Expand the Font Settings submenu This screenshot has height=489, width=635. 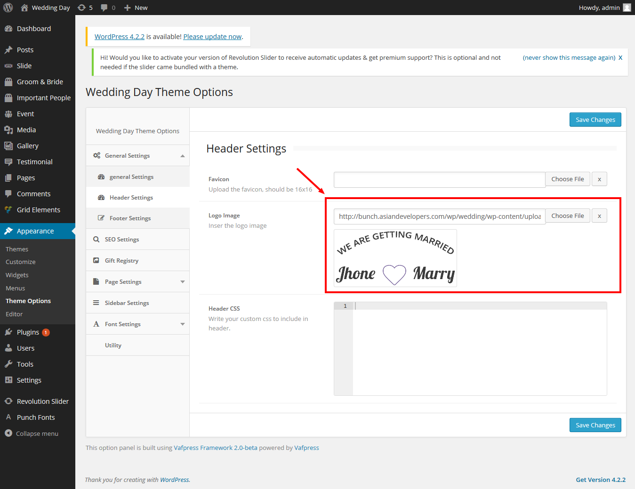click(183, 324)
